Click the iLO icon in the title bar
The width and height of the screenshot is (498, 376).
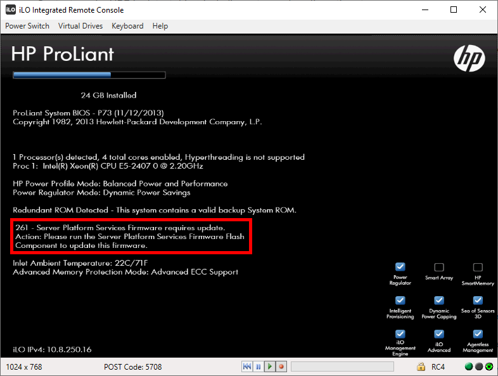pos(10,10)
